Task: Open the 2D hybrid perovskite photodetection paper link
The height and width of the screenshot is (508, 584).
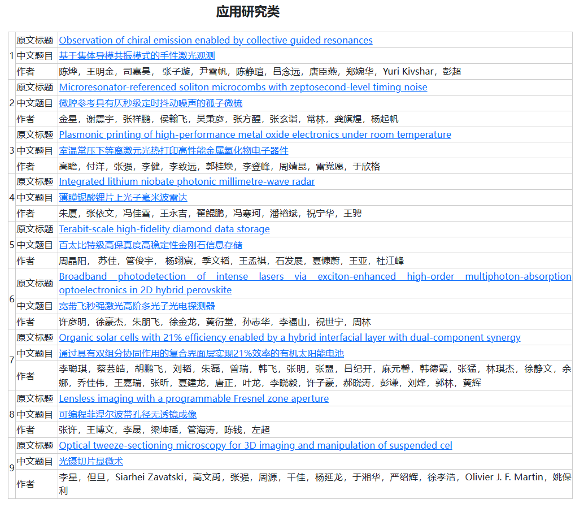Action: click(x=315, y=283)
